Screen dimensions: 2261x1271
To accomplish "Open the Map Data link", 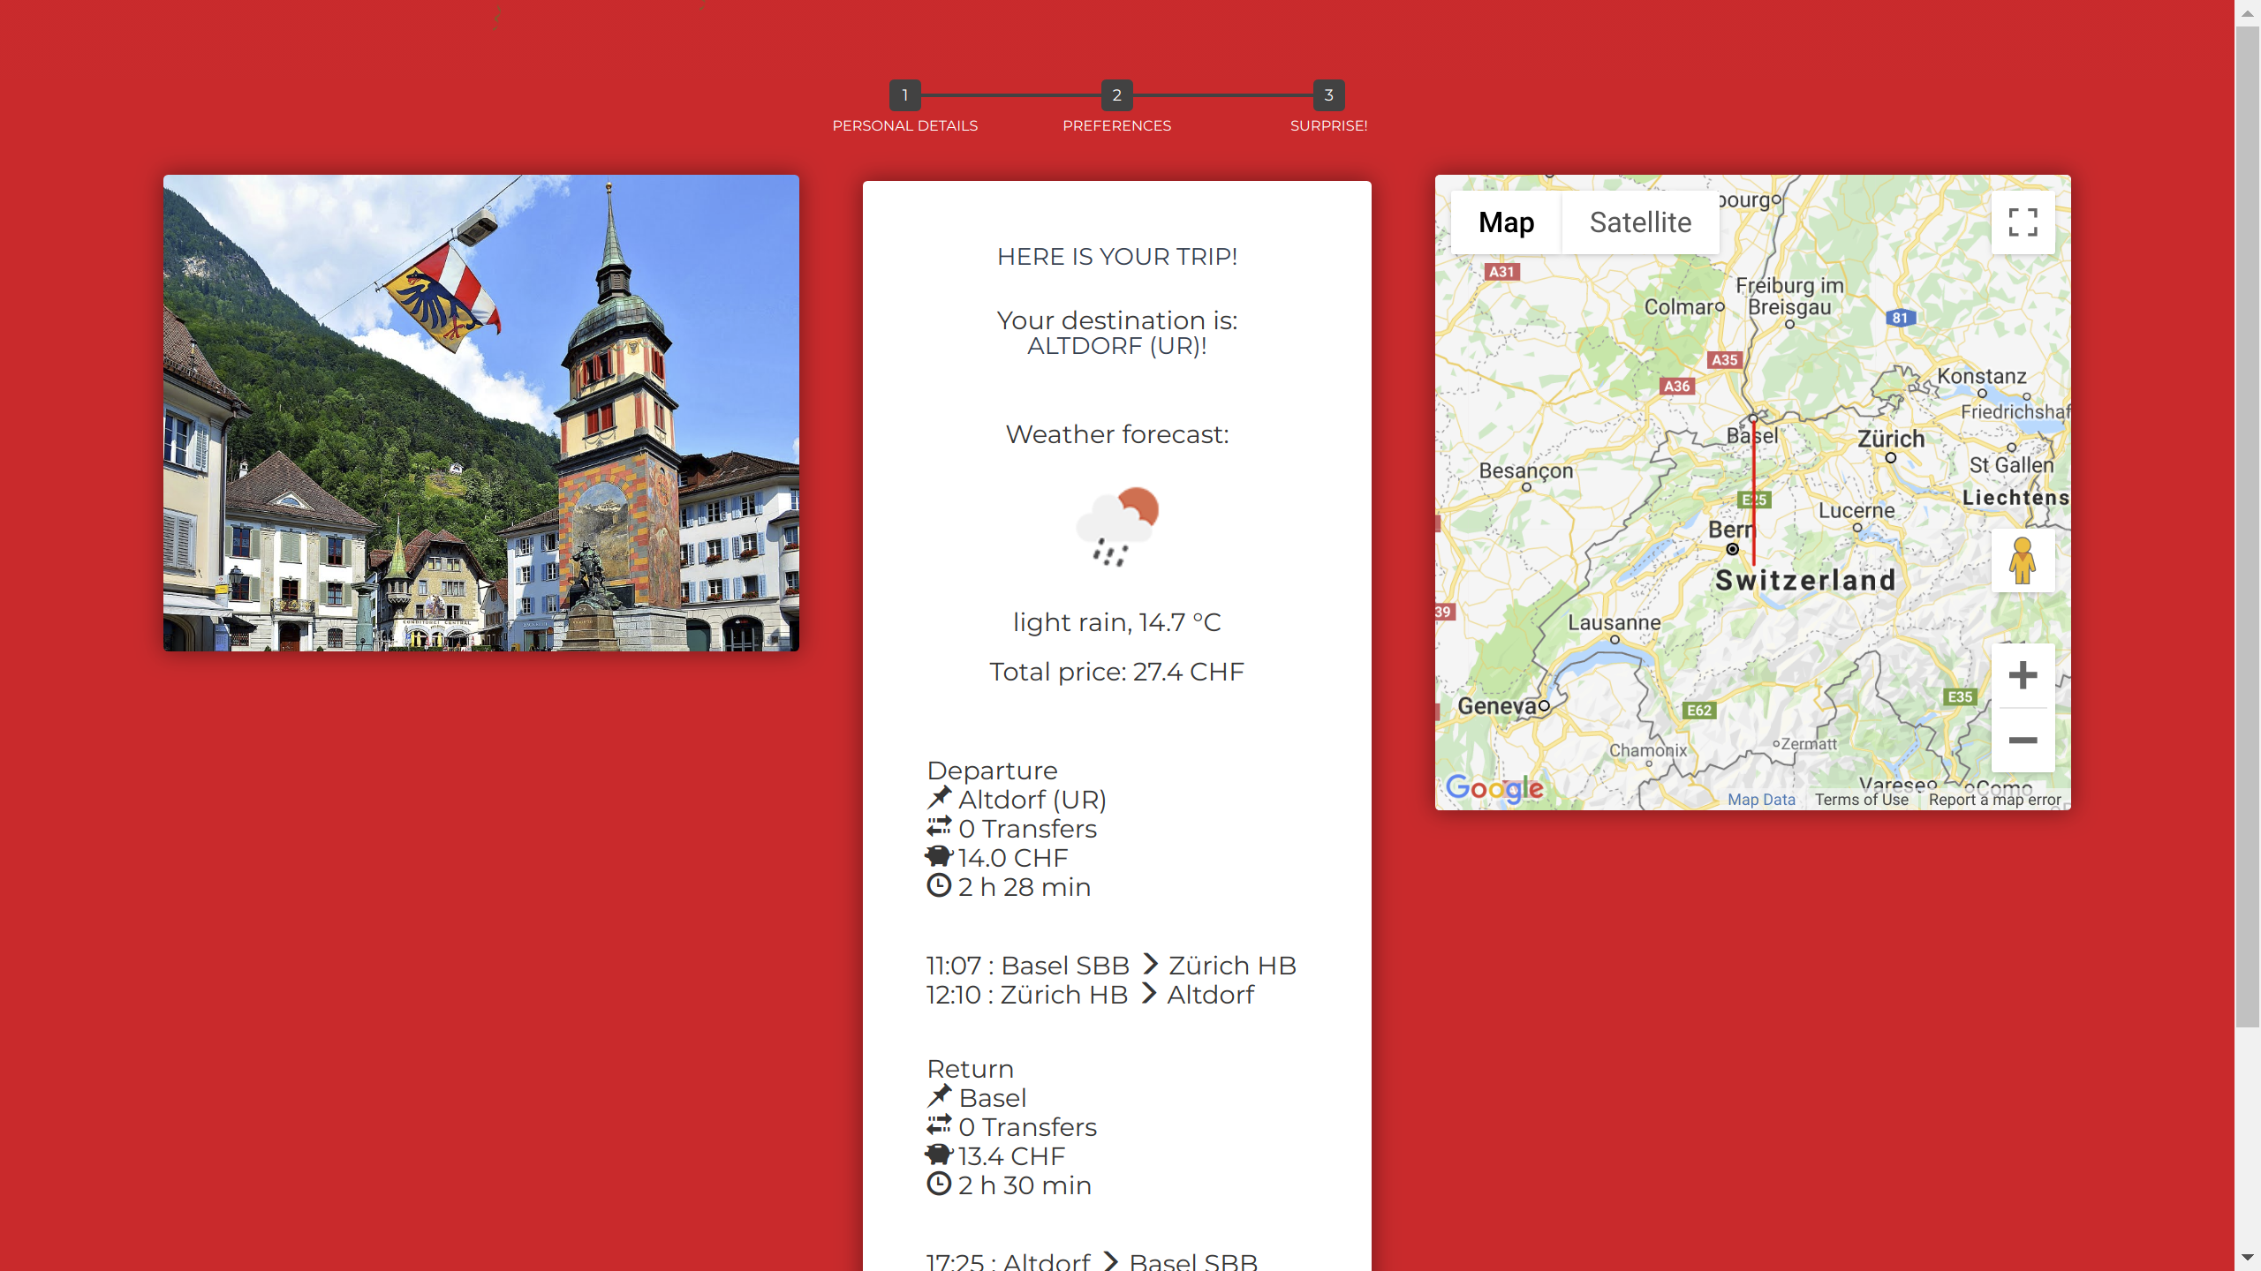I will pyautogui.click(x=1761, y=800).
